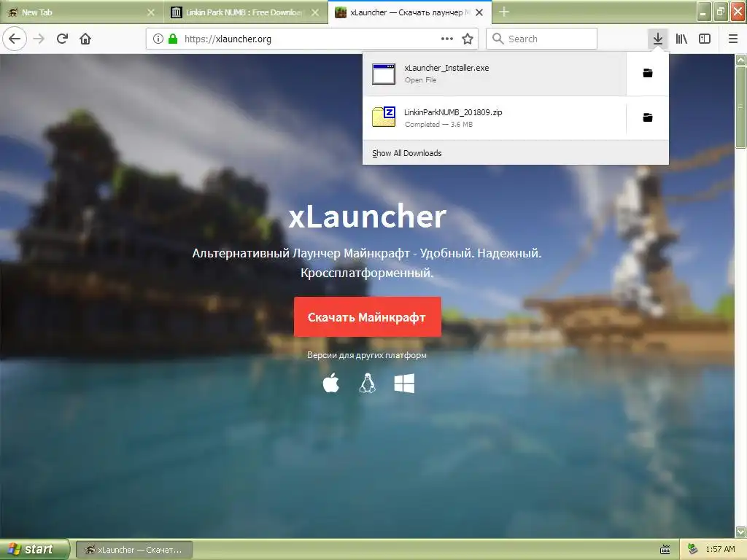Reload the current page
The image size is (747, 560).
[62, 39]
